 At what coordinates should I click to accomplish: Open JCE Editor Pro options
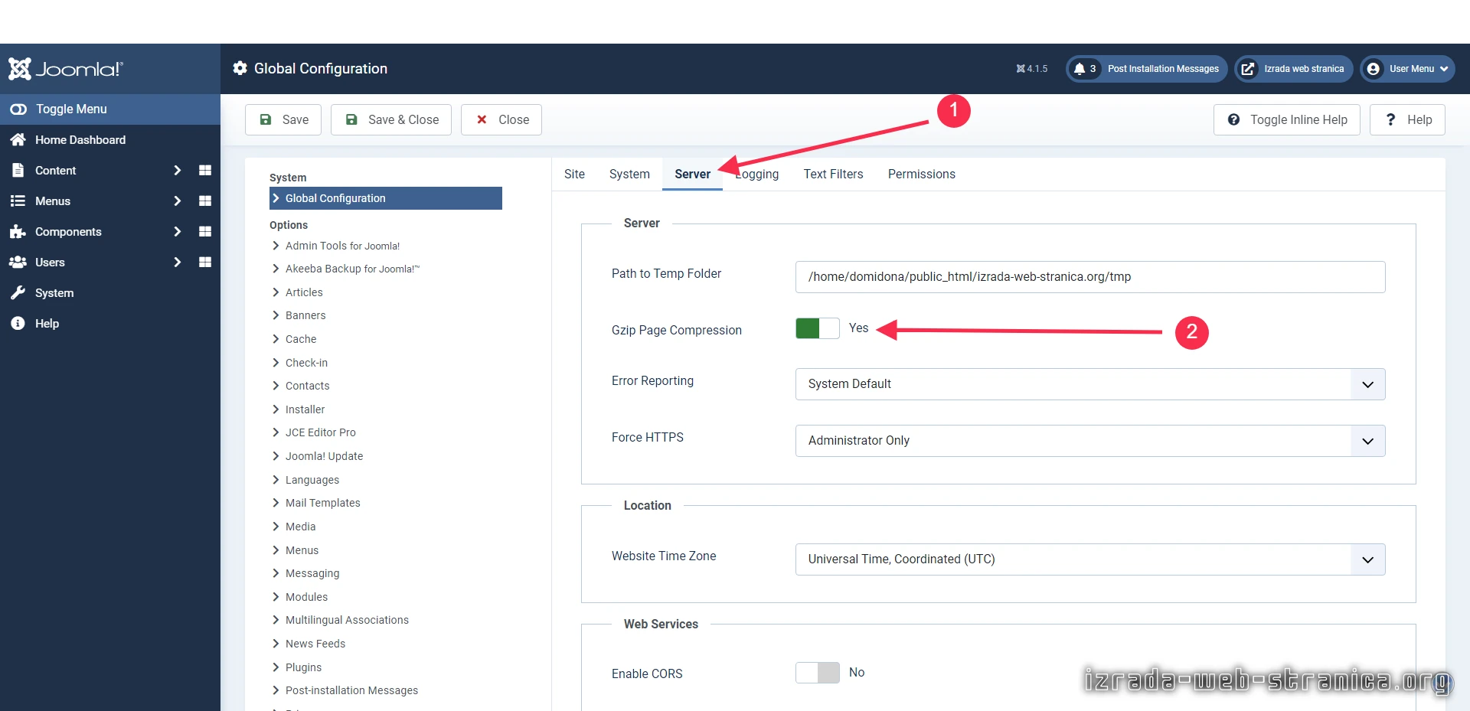pos(320,432)
